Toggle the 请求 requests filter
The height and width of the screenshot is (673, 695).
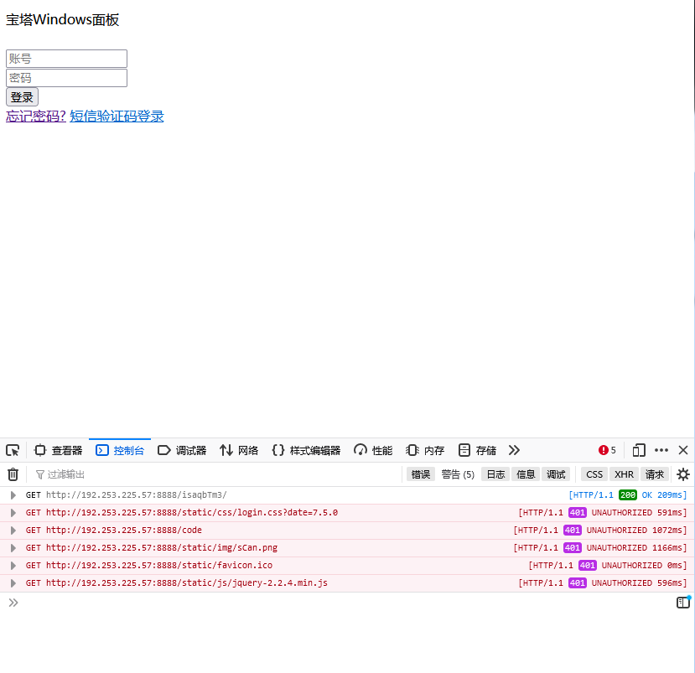pos(655,474)
